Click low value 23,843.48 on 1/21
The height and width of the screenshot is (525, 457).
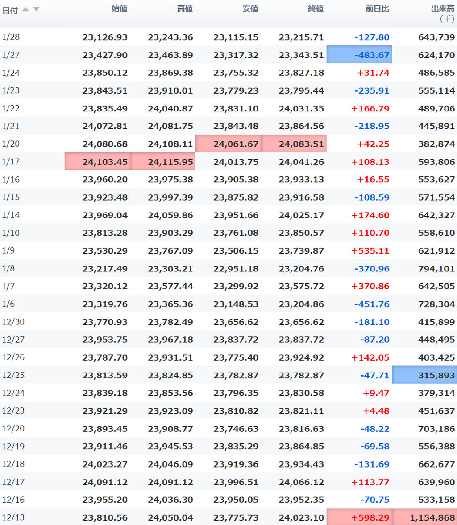236,126
